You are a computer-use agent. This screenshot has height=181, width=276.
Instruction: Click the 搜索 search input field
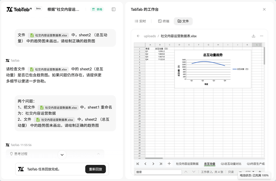[157, 172]
